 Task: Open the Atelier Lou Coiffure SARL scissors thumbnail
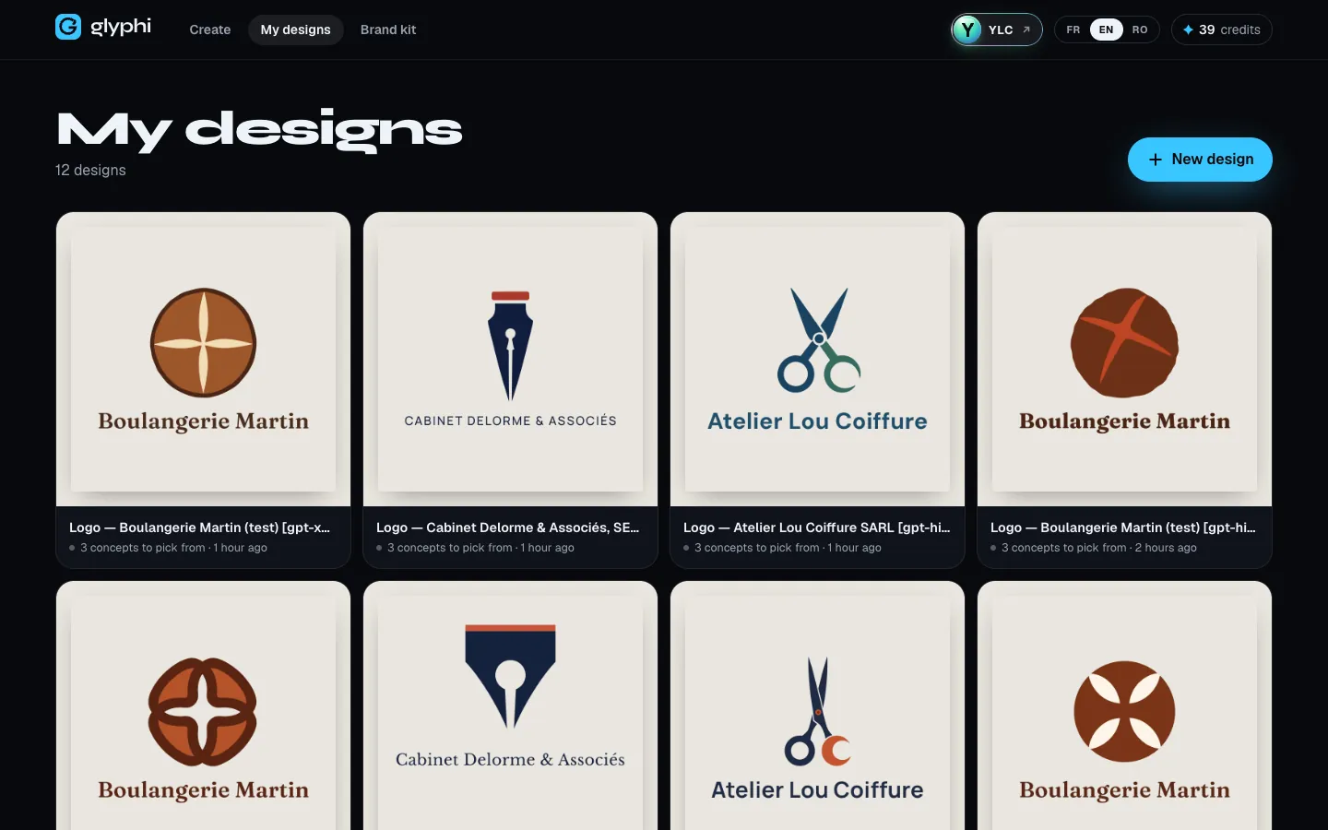point(817,360)
